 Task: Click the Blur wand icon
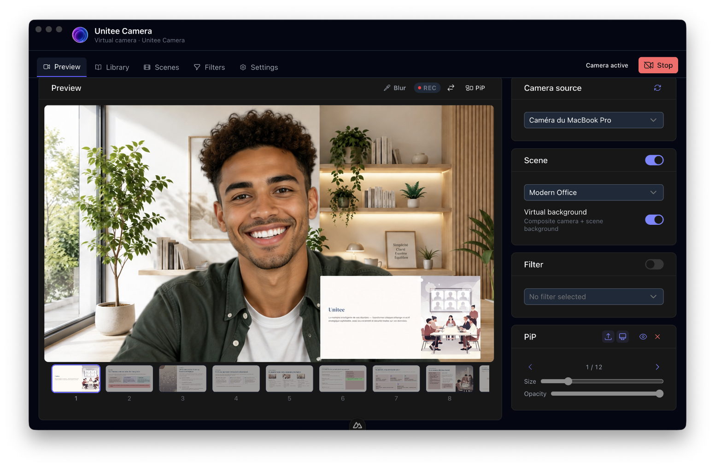click(387, 88)
